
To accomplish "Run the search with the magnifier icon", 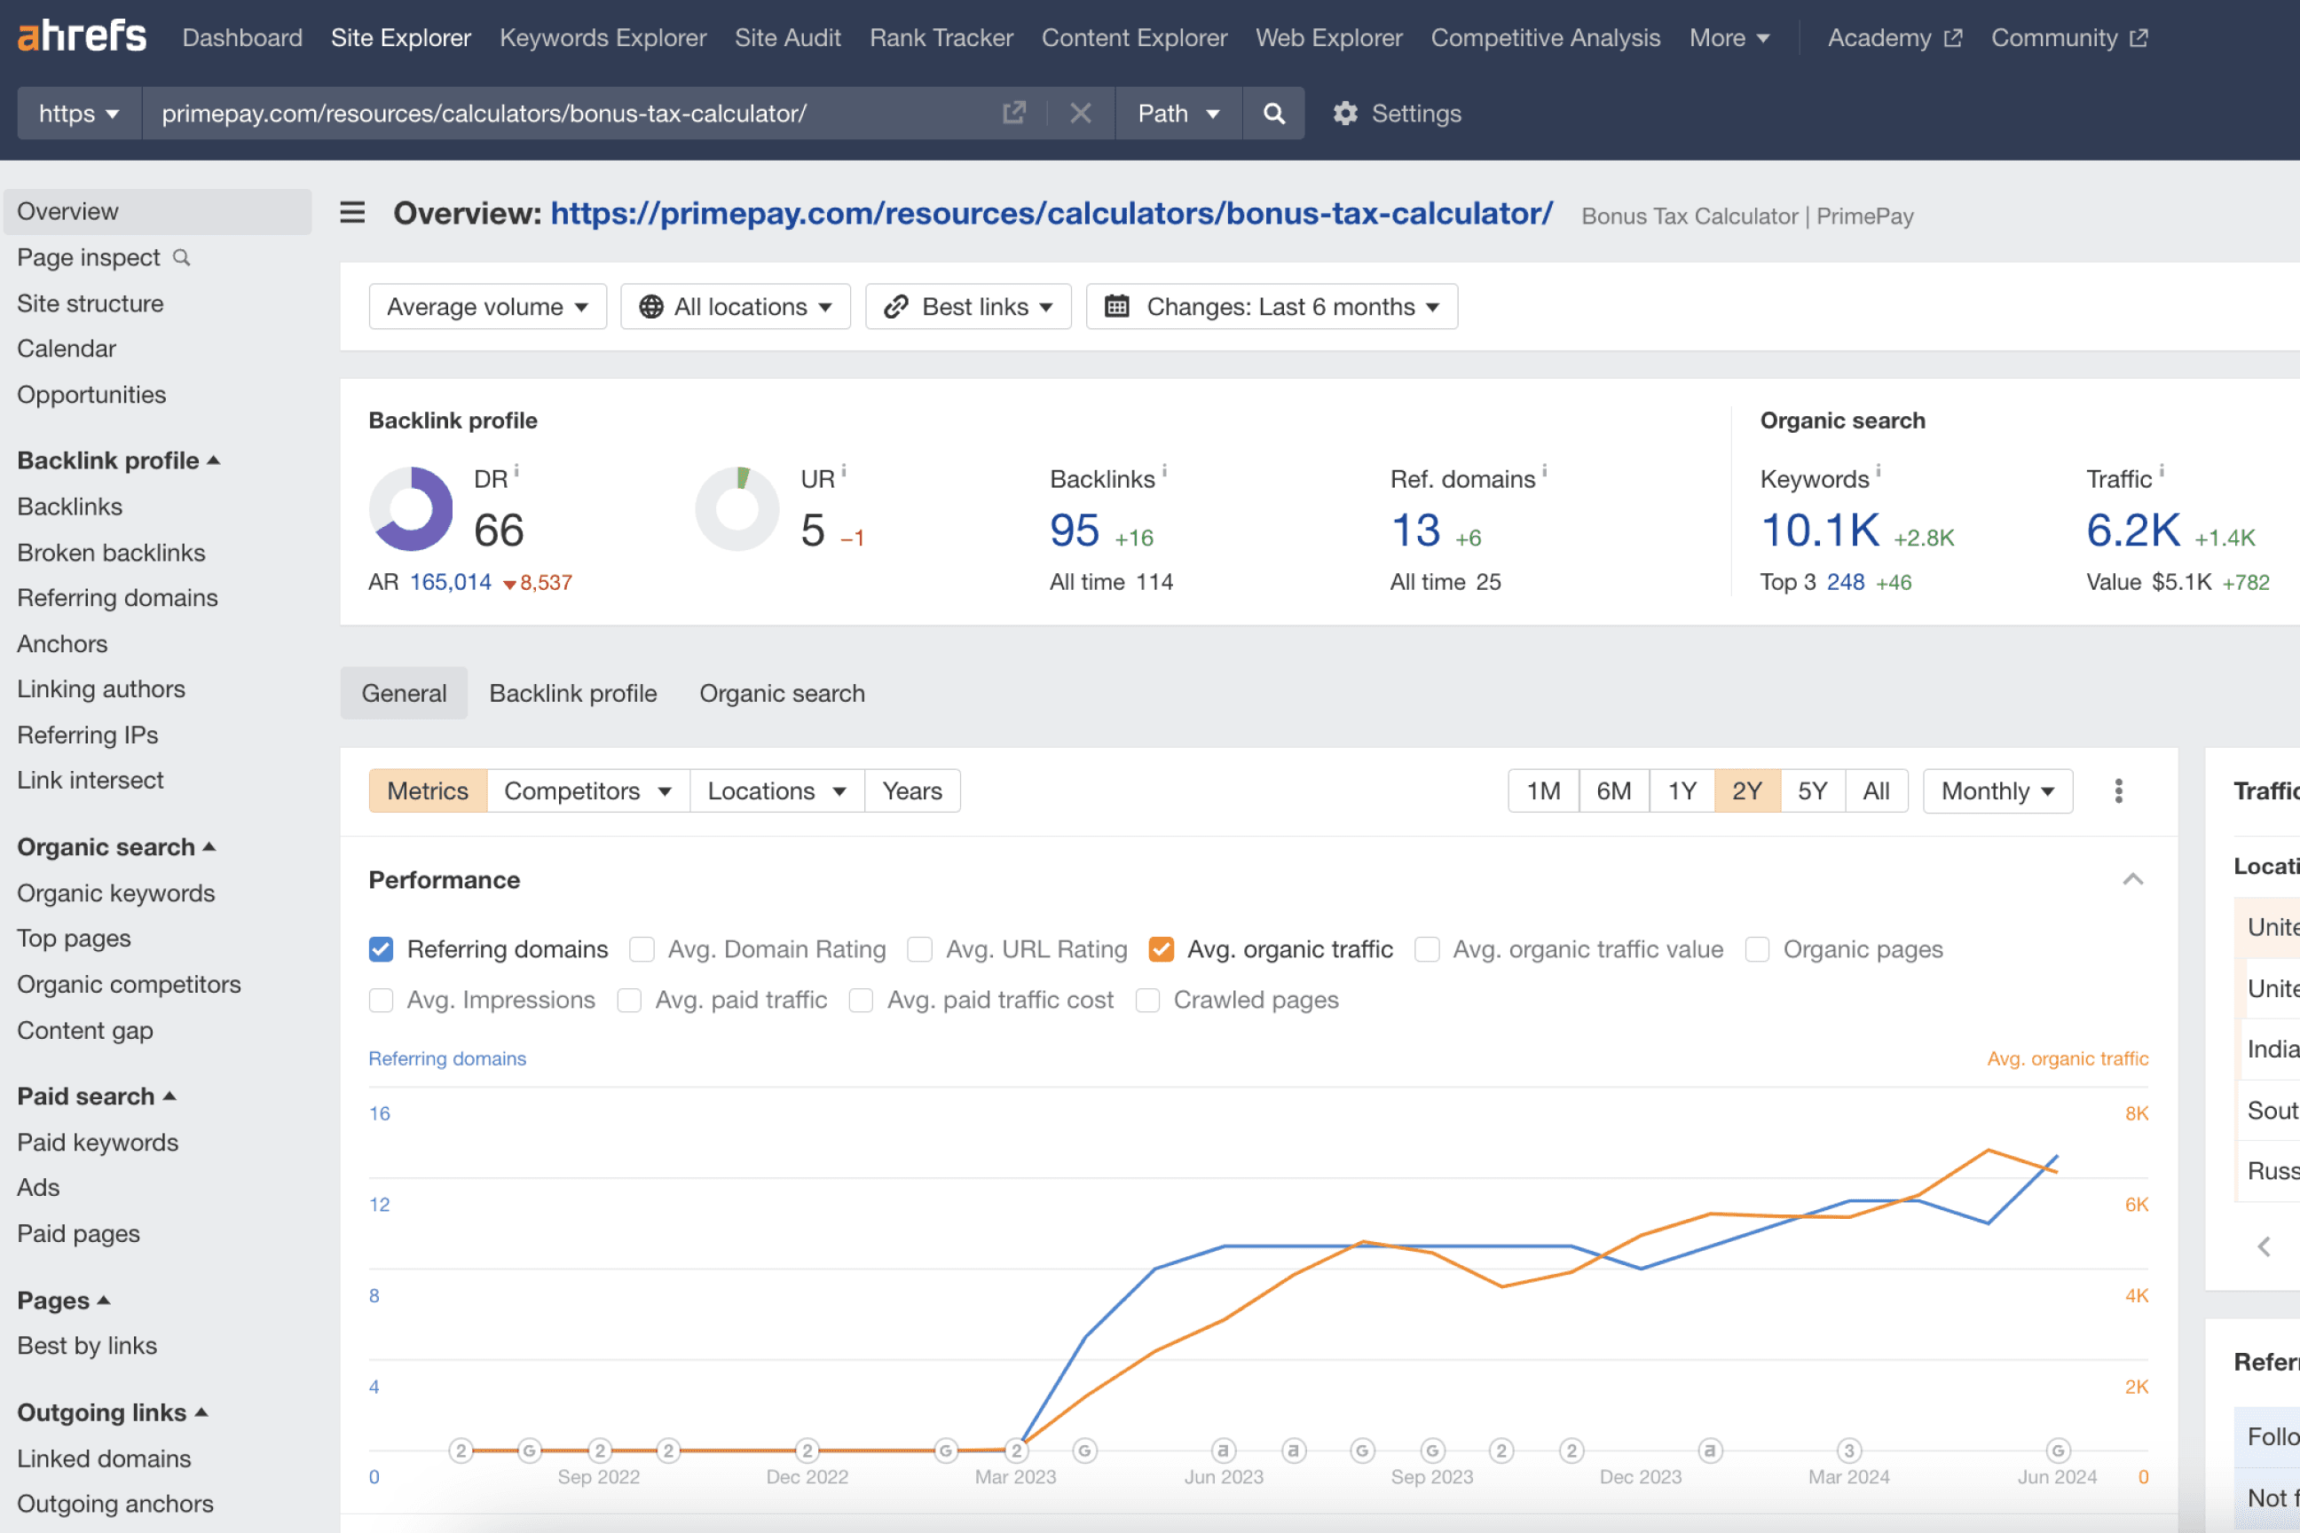I will click(1273, 113).
